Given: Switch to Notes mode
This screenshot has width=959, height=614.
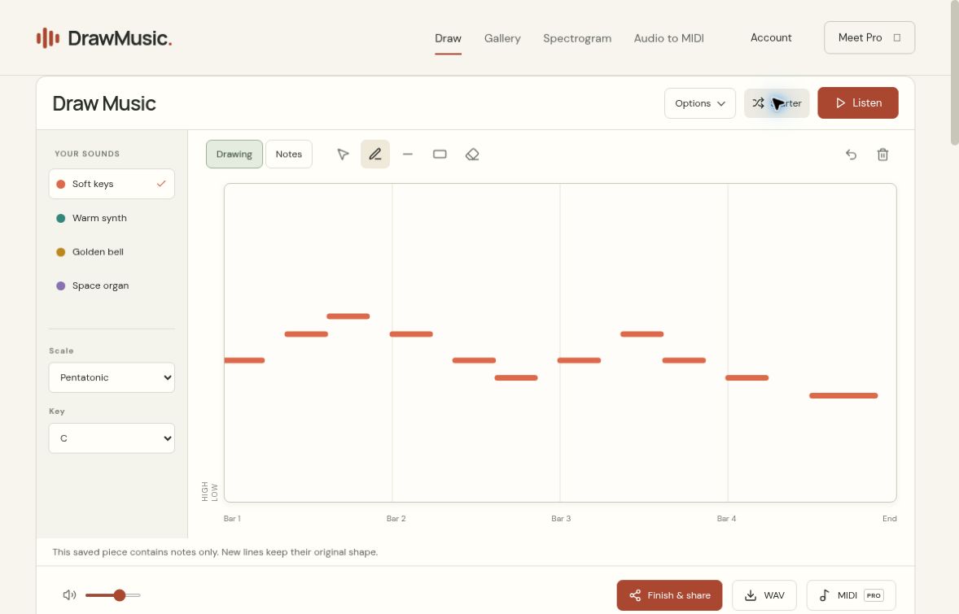Looking at the screenshot, I should point(289,154).
